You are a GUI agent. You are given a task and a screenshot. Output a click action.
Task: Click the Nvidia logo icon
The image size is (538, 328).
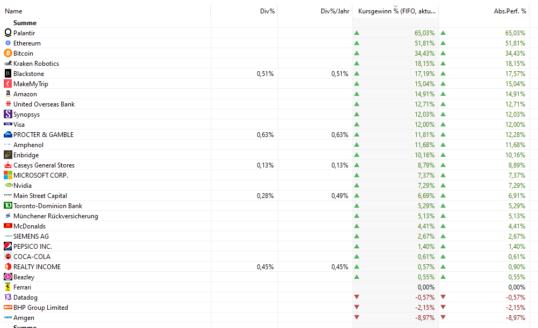tap(8, 185)
